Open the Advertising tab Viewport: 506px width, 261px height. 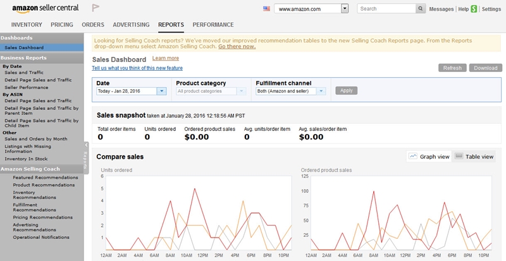(131, 25)
